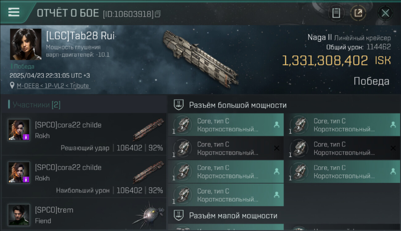Click the share report icon
Screen dimensions: 401x231
pyautogui.click(x=358, y=13)
